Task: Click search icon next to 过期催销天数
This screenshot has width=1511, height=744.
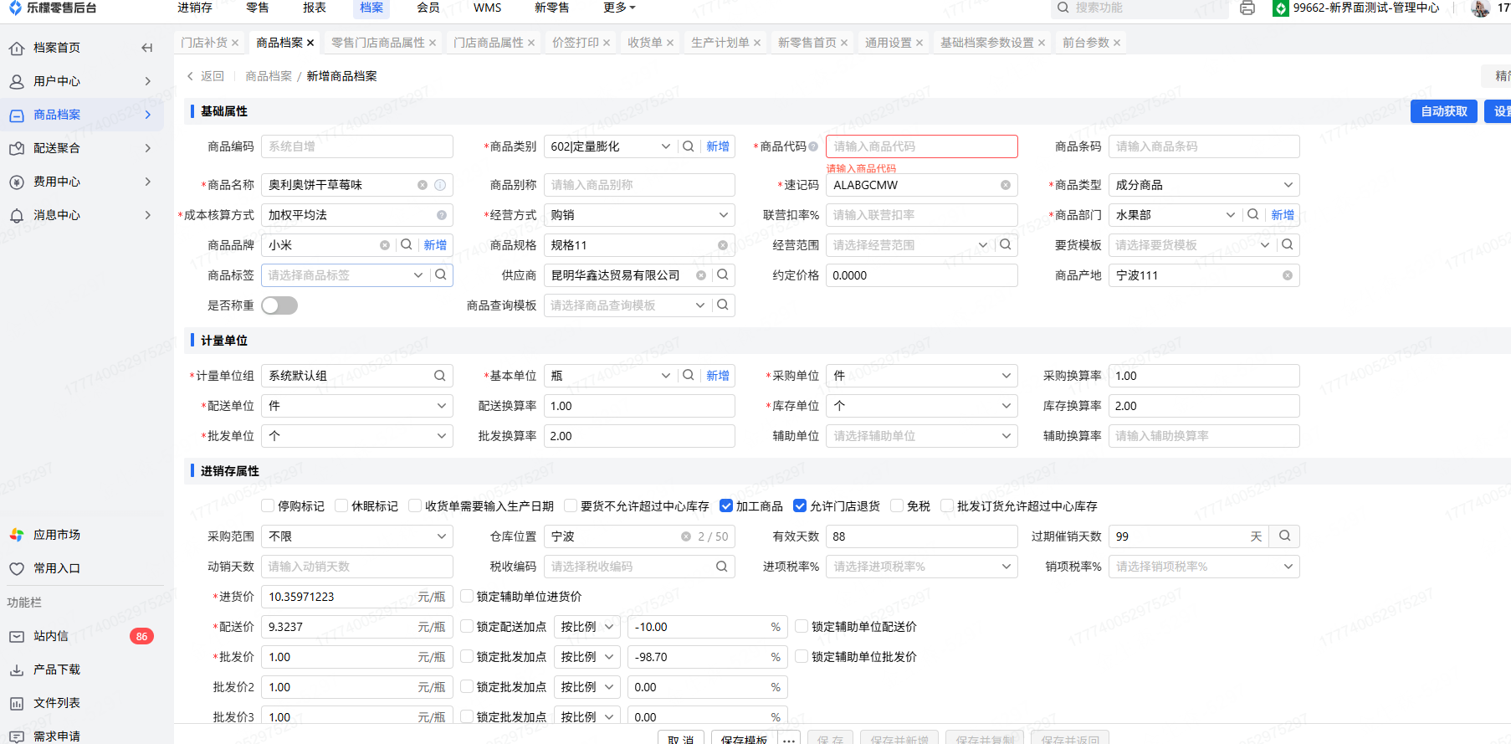Action: pos(1284,536)
